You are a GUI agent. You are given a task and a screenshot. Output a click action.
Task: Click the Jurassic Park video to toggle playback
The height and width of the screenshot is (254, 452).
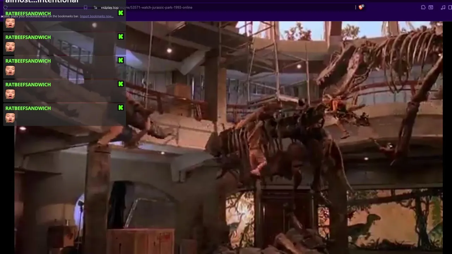point(228,138)
